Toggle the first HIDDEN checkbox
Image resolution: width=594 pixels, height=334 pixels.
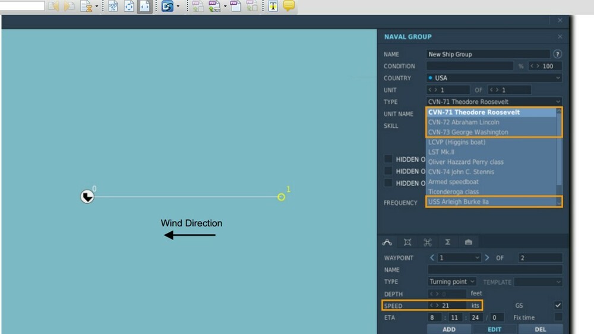coord(388,159)
